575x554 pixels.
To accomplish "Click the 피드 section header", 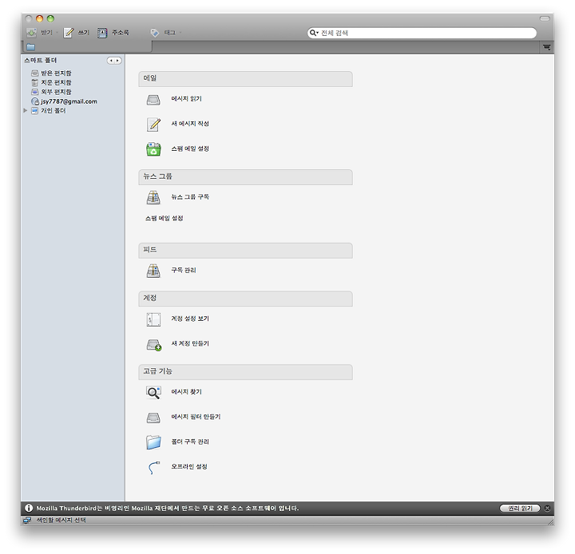I will [x=245, y=251].
